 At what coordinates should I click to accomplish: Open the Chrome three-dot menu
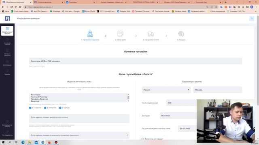pos(256,7)
